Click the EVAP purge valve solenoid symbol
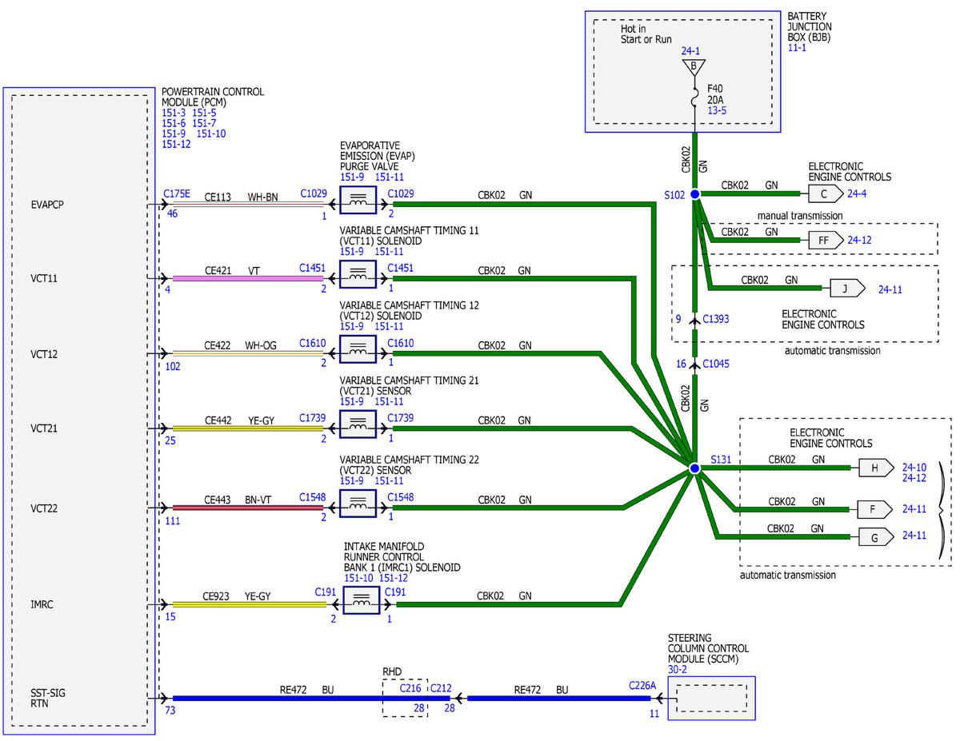The height and width of the screenshot is (741, 960). click(358, 200)
